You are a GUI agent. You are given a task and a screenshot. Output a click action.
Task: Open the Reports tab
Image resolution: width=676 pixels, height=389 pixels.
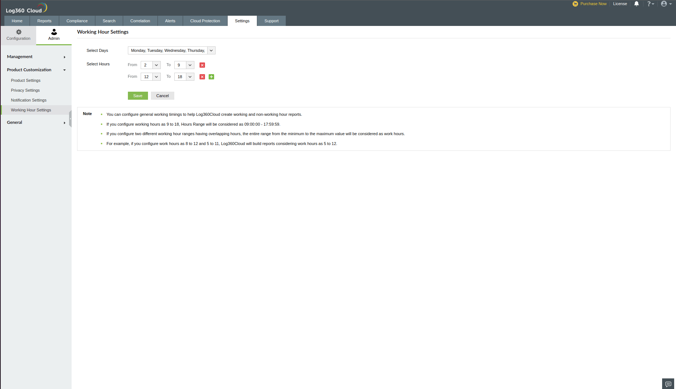point(44,21)
